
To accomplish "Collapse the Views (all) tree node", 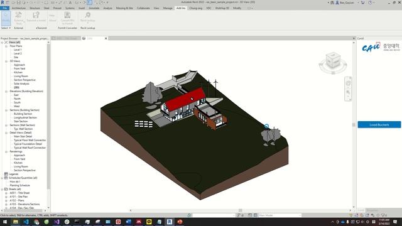I will (2, 42).
